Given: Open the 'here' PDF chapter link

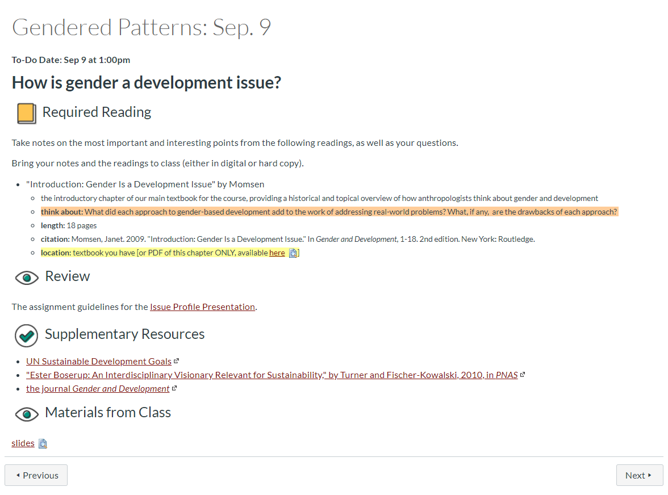Looking at the screenshot, I should pyautogui.click(x=277, y=253).
